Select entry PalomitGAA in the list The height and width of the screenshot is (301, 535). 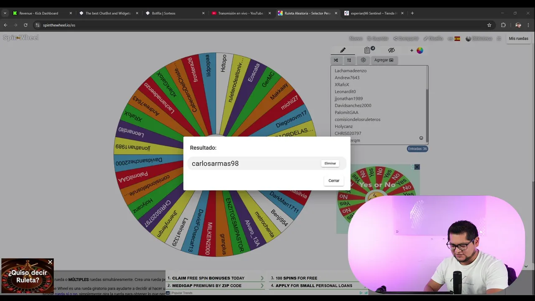click(346, 112)
